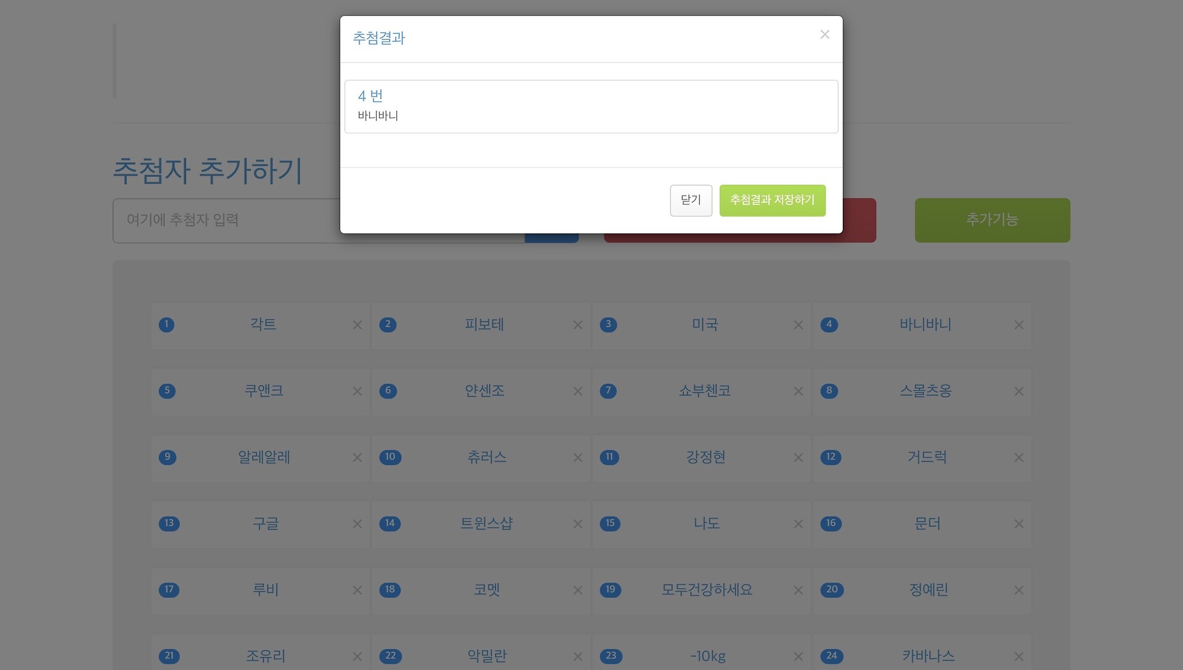
Task: Delete 강정현 participant with X icon
Action: point(799,458)
